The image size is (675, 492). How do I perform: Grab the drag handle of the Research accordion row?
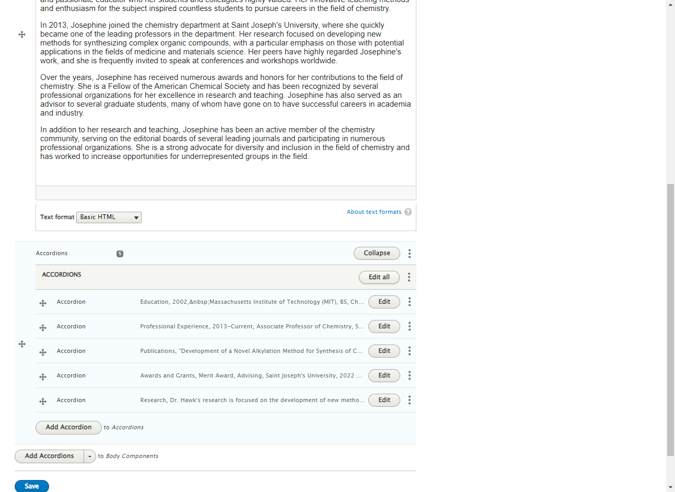(43, 401)
